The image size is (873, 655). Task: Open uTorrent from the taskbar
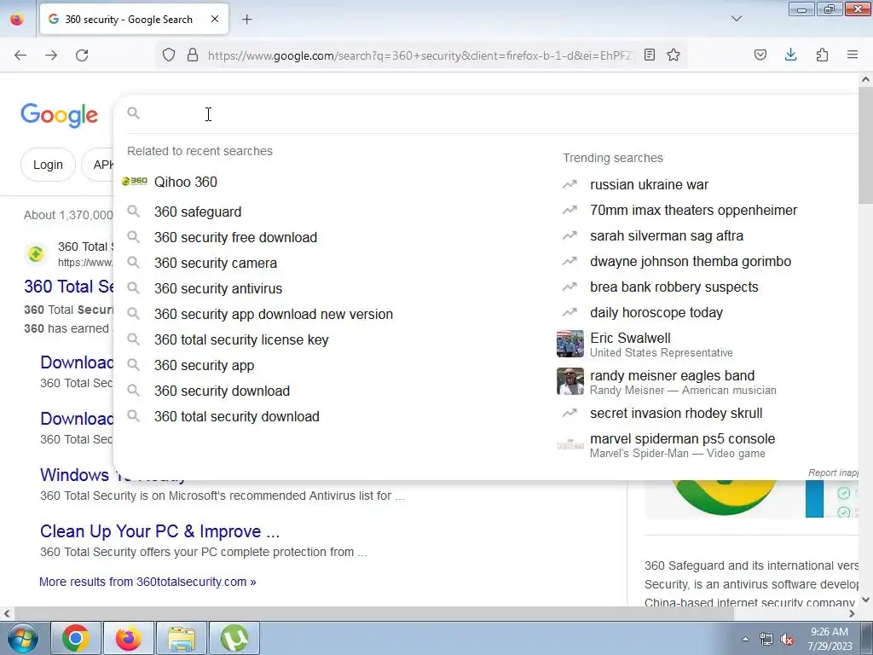coord(234,638)
